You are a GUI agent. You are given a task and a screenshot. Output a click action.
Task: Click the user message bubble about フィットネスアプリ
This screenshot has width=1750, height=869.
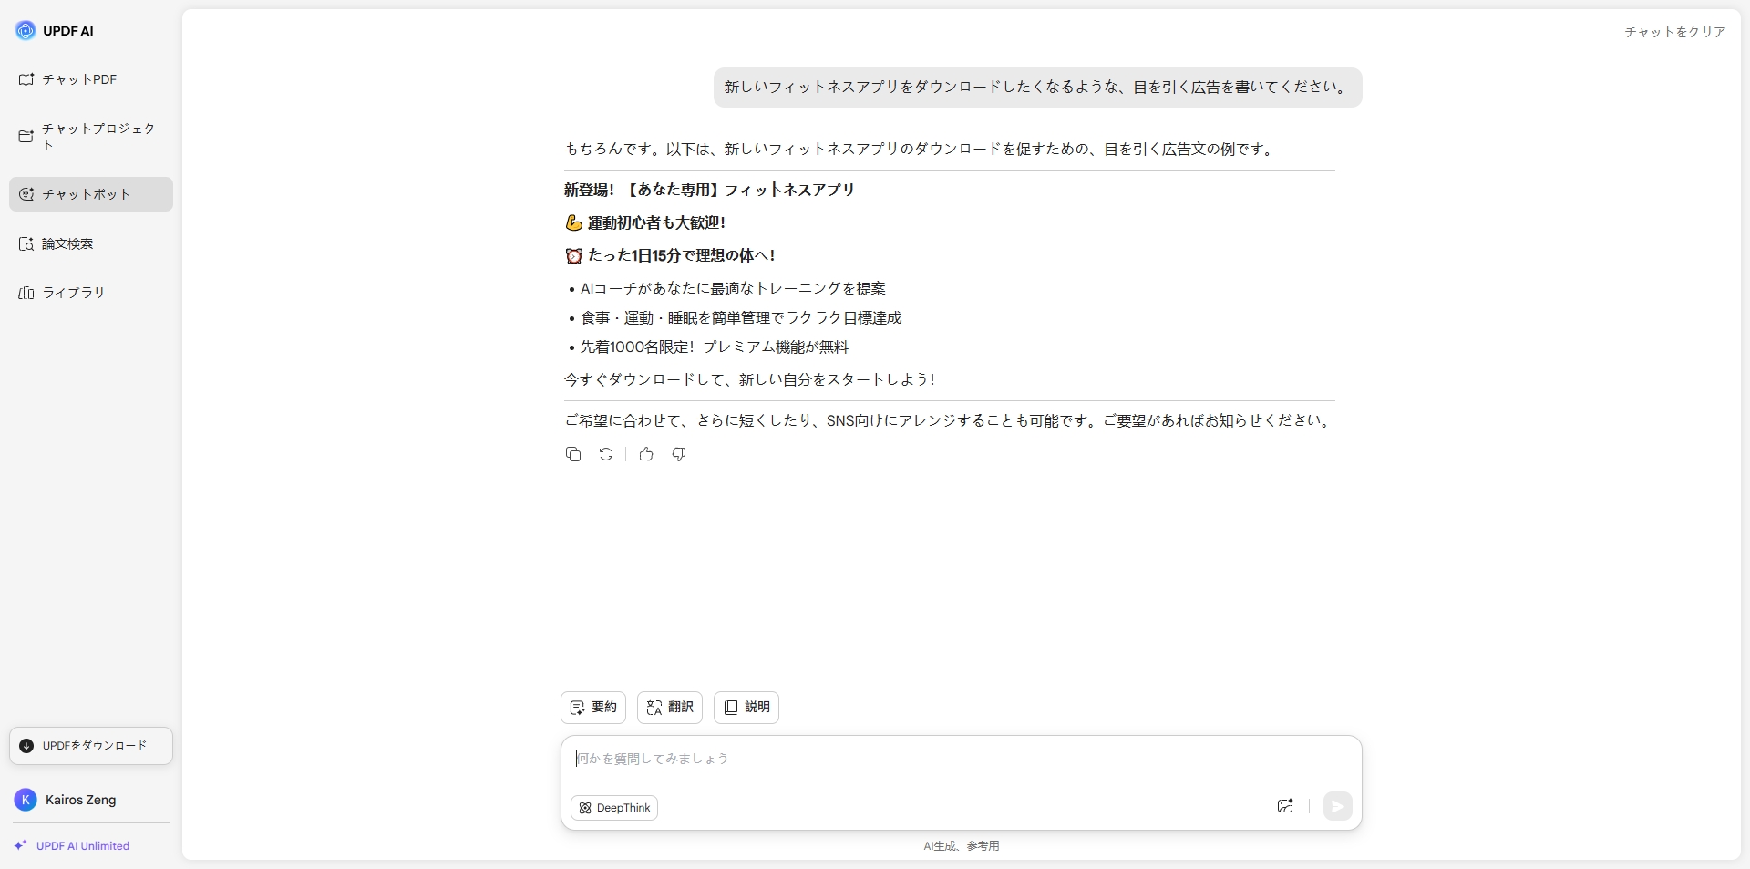(1037, 88)
